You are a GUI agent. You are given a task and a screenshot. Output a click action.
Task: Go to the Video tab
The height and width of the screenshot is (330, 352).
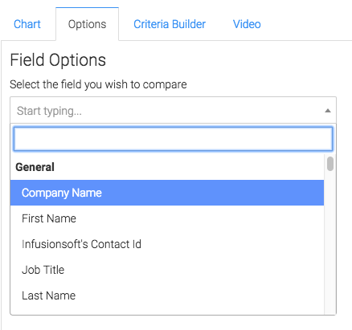coord(247,24)
